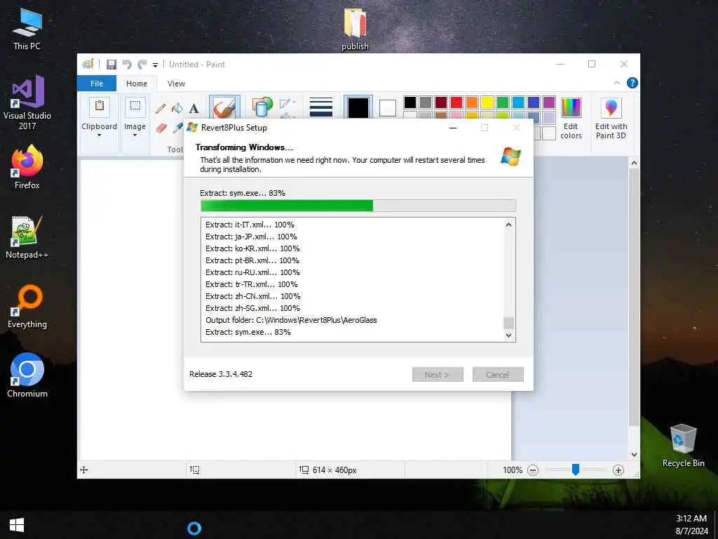Click the setup log scroll down arrow

508,335
